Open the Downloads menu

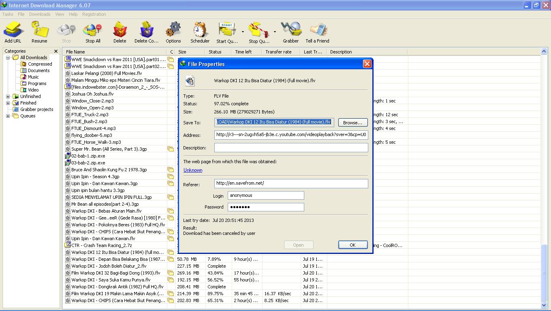point(40,14)
